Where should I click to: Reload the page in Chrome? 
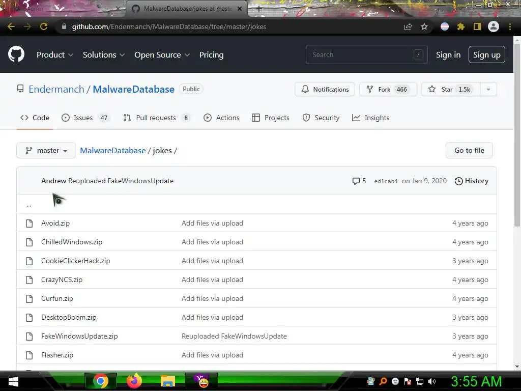pos(44,26)
